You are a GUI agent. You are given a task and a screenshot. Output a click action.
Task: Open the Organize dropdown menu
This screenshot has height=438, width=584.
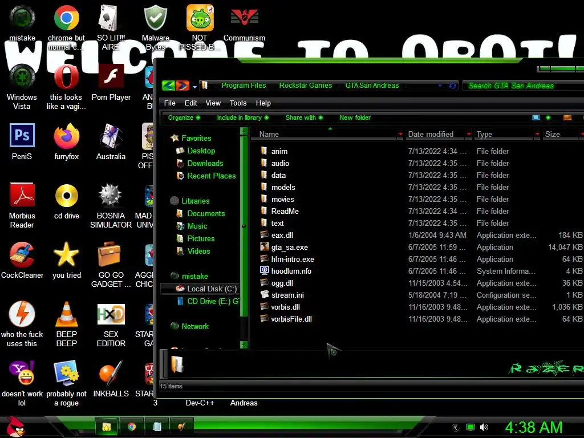click(184, 117)
